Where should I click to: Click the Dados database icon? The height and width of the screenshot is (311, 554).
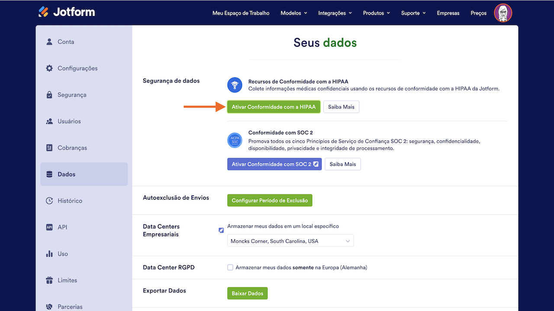click(x=49, y=174)
